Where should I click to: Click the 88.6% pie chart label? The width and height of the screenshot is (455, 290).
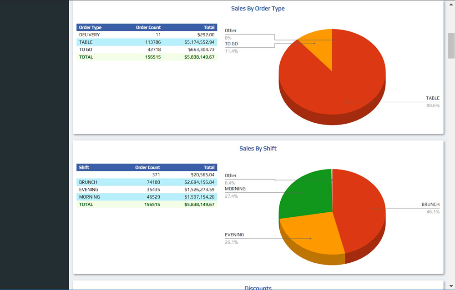(433, 106)
